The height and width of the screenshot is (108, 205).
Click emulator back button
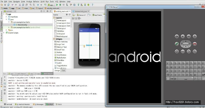coord(189,51)
